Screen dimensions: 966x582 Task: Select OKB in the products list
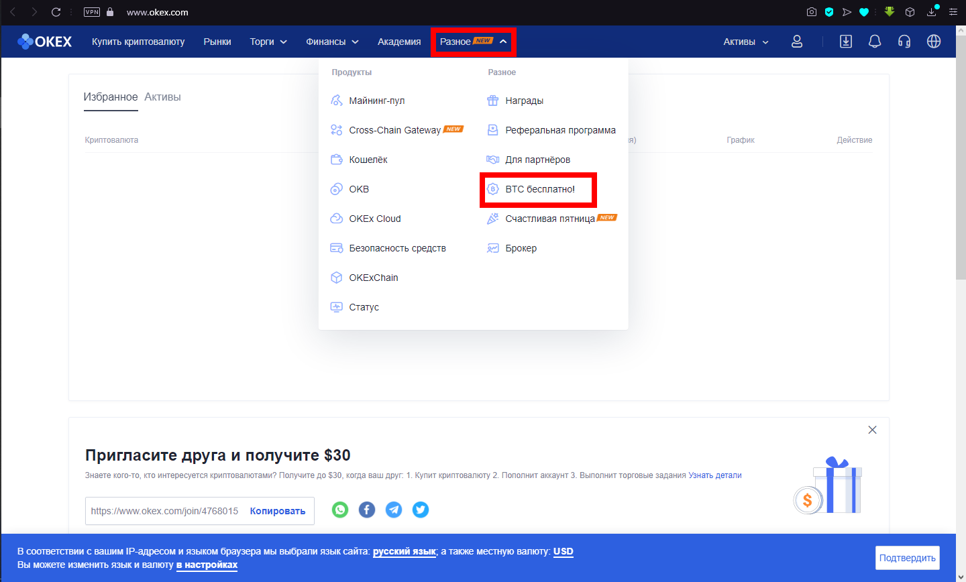pyautogui.click(x=350, y=189)
